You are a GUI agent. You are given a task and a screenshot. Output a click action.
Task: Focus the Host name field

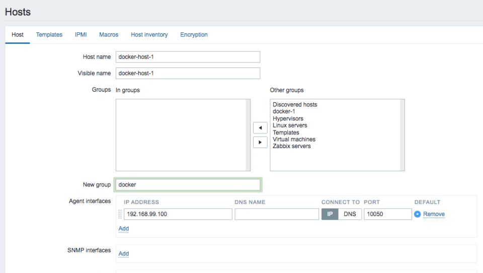tap(188, 57)
